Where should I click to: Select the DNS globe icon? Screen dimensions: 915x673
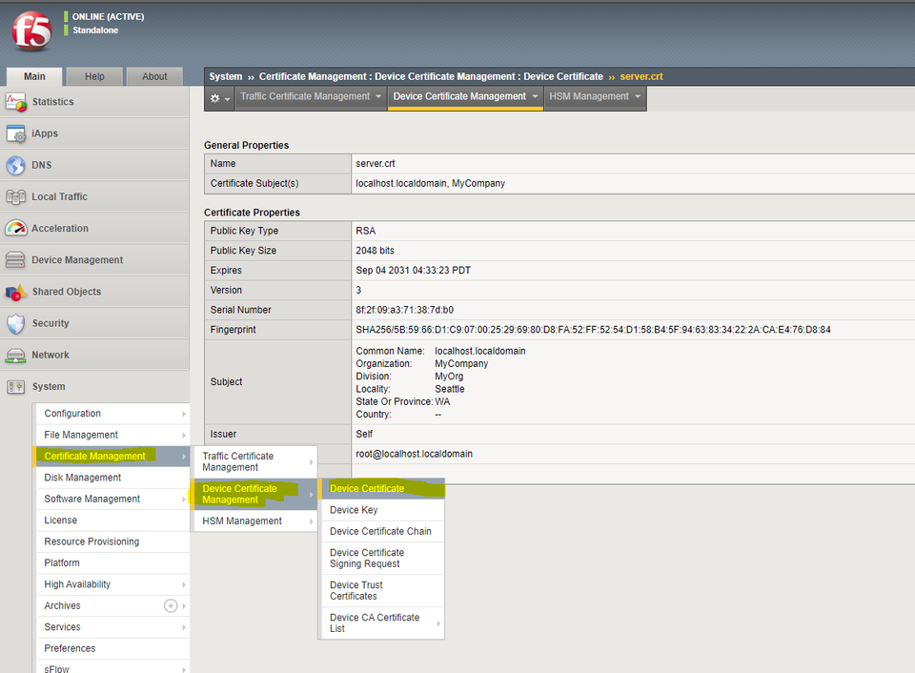tap(15, 166)
